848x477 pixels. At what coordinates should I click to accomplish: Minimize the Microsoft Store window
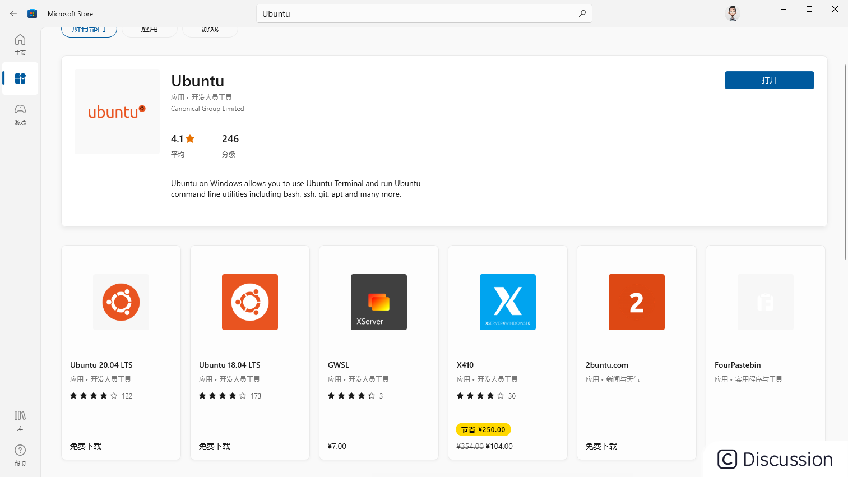tap(784, 9)
